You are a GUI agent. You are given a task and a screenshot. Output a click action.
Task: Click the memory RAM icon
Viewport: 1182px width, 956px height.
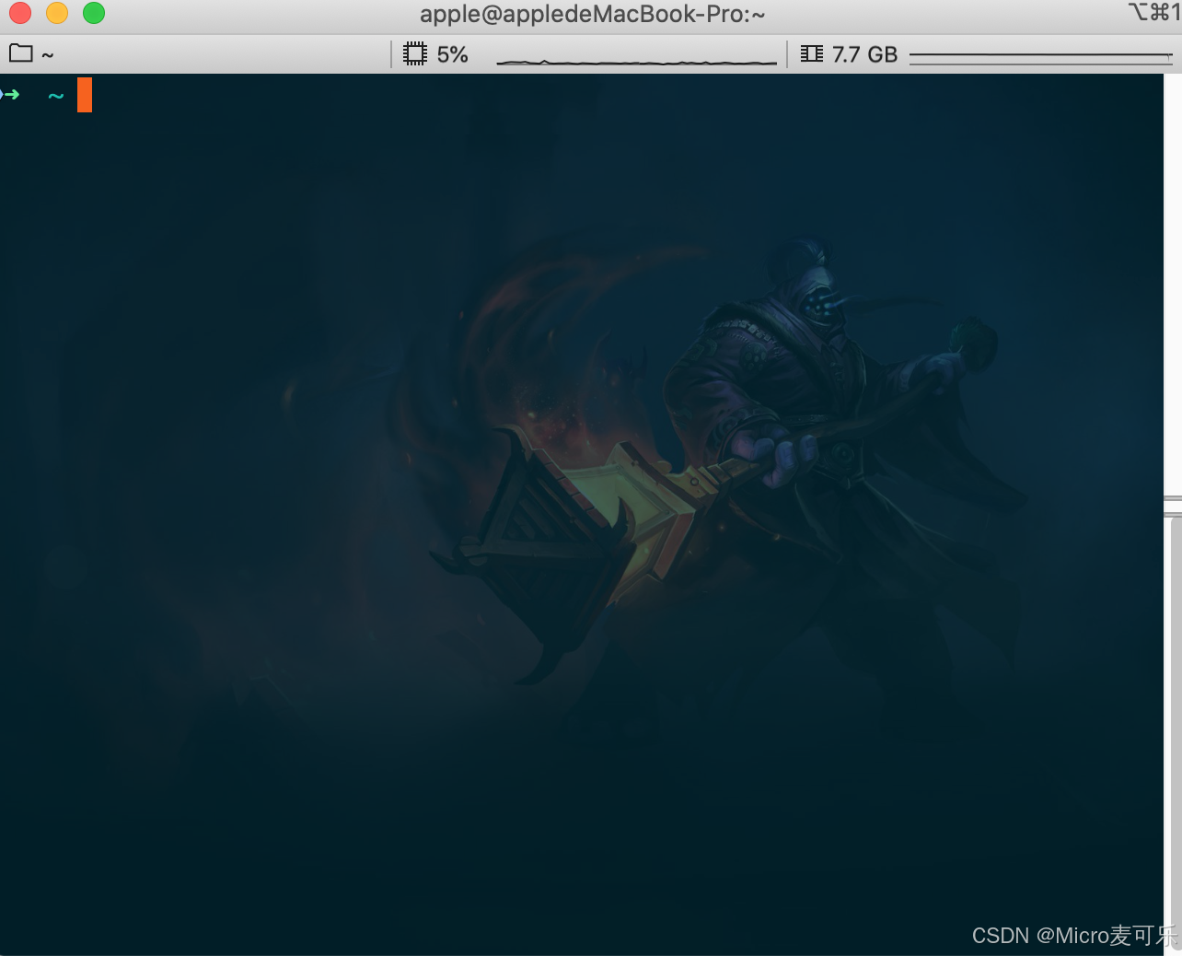[812, 53]
